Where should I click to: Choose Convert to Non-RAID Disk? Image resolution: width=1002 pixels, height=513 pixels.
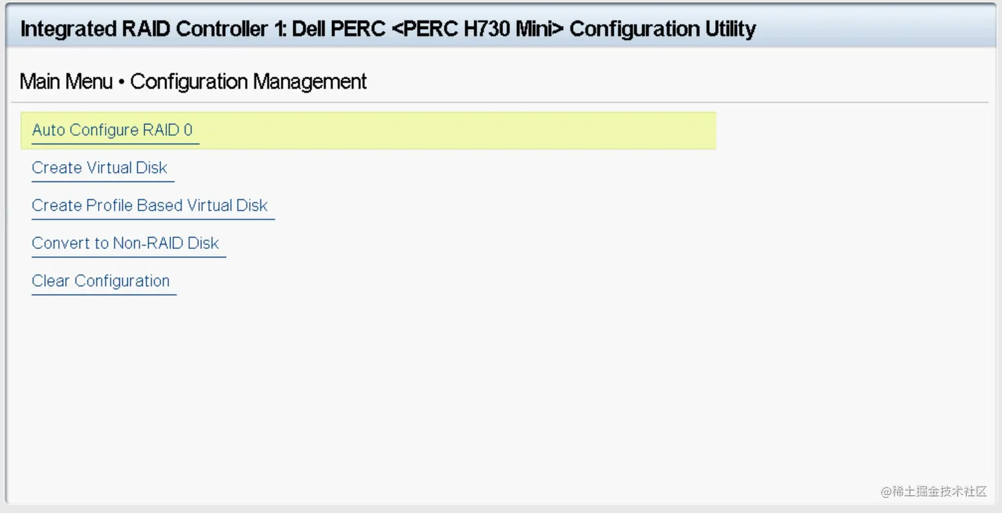(125, 243)
